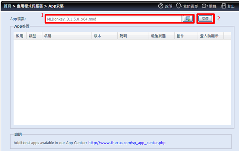Viewport: 239px width, 151px height.
Task: Sort by the 啟用 column header
Action: pos(20,36)
